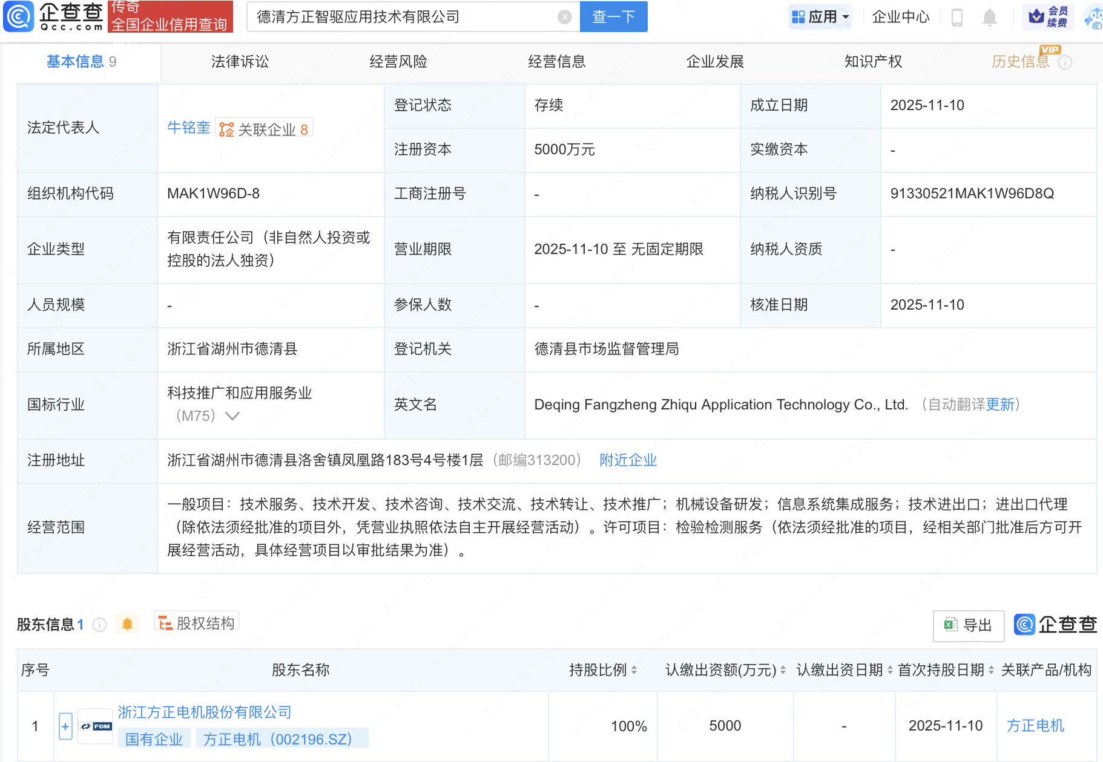This screenshot has width=1103, height=762.
Task: Switch to the 法律诉讼 tab
Action: pos(240,61)
